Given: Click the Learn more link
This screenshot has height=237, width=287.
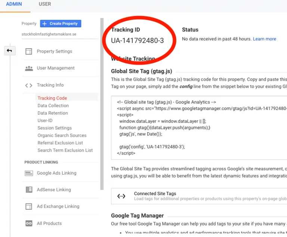Looking at the screenshot, I should coord(265,39).
